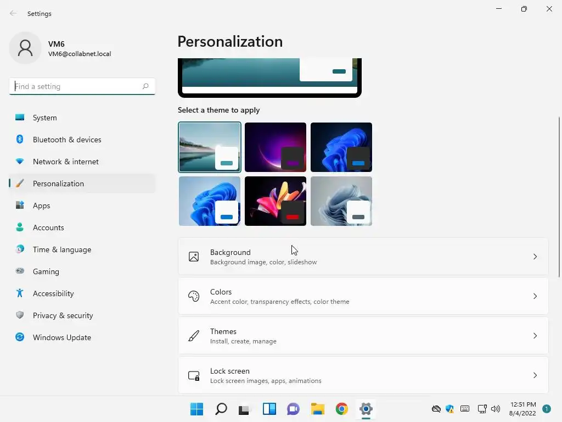This screenshot has height=422, width=562.
Task: Open Apps settings category
Action: (82, 206)
